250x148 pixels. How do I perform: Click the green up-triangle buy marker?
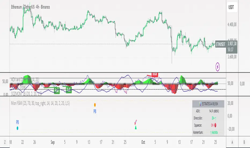(136, 128)
